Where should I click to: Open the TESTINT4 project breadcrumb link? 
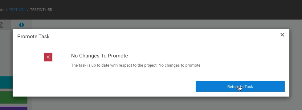tap(17, 10)
